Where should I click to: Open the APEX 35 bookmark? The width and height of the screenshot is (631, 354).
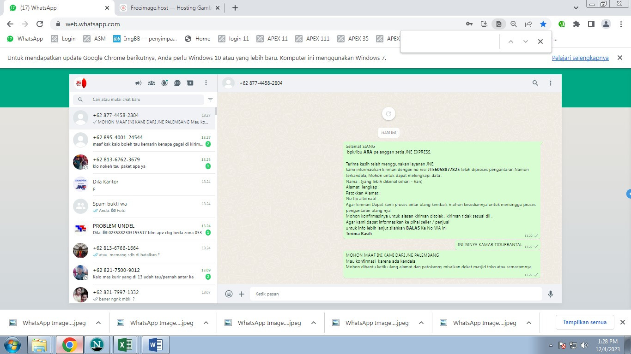(353, 39)
